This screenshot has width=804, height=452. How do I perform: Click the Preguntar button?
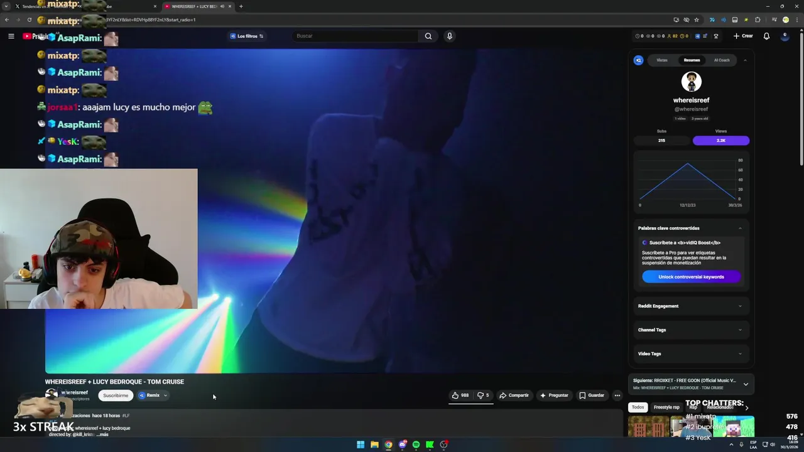pyautogui.click(x=553, y=395)
